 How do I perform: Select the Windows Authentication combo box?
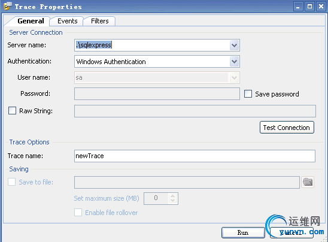(x=157, y=62)
